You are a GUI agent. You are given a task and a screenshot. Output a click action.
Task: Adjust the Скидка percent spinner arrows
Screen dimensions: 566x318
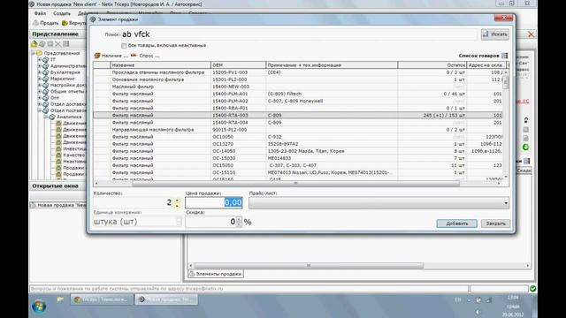point(239,222)
